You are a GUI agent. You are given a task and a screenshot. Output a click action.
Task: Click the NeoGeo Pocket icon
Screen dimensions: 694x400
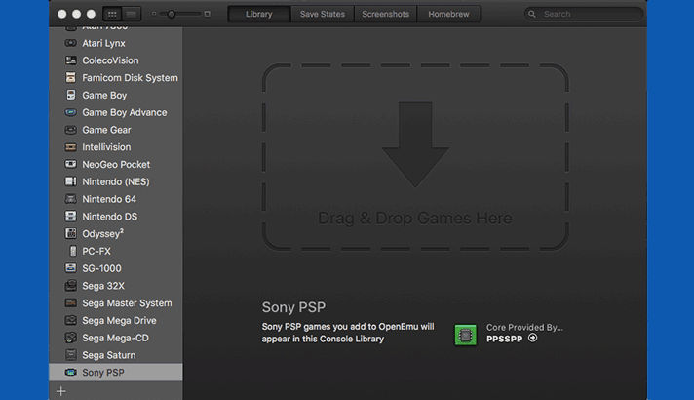pos(70,164)
